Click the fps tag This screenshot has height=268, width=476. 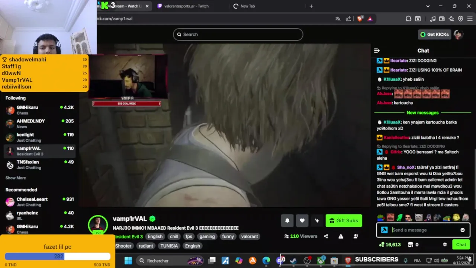click(x=189, y=236)
